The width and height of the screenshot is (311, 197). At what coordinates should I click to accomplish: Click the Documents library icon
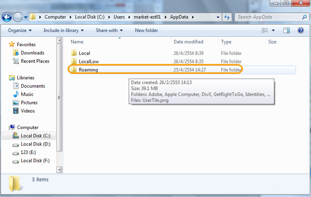(16, 86)
